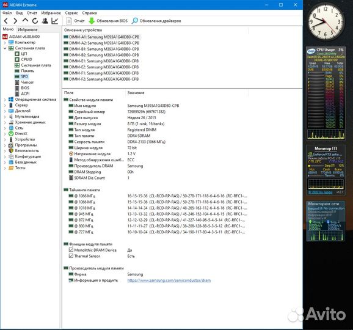Expand the Хранение данных node
Viewport: 353px width, 330px height.
(5, 122)
